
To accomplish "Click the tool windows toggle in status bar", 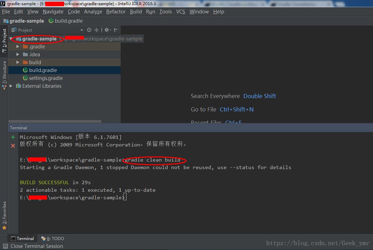I will point(5,246).
